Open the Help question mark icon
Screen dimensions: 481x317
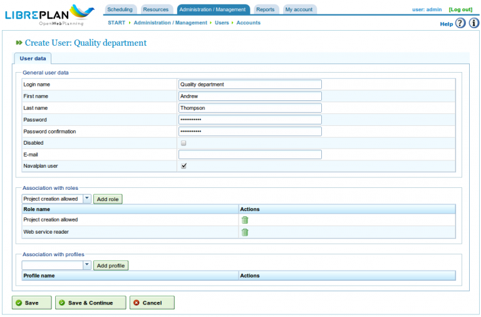pyautogui.click(x=460, y=23)
